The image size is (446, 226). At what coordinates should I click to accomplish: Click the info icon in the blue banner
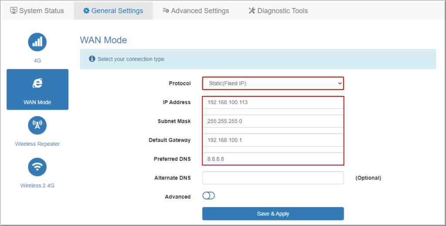tap(92, 59)
